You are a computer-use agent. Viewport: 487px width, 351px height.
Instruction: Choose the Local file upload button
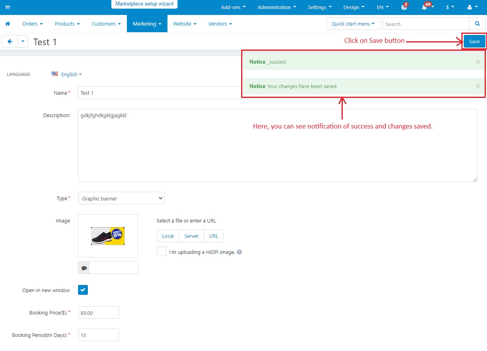[x=168, y=236]
